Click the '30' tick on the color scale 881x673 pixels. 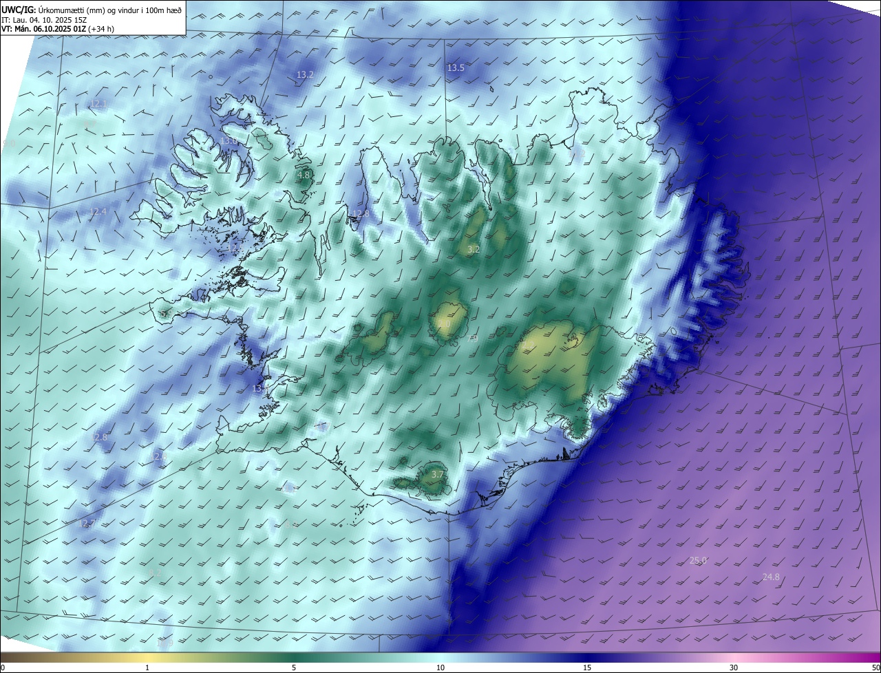734,667
